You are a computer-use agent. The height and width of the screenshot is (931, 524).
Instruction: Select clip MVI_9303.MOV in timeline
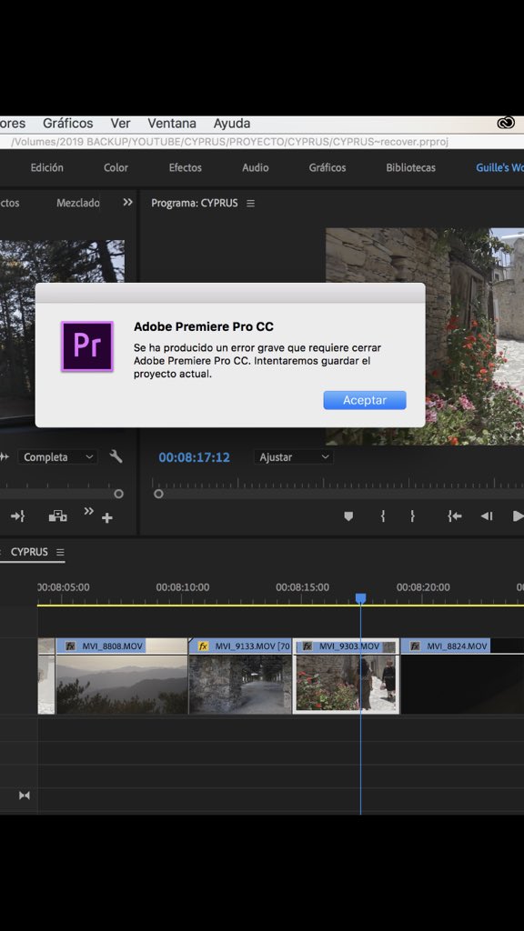click(x=347, y=676)
